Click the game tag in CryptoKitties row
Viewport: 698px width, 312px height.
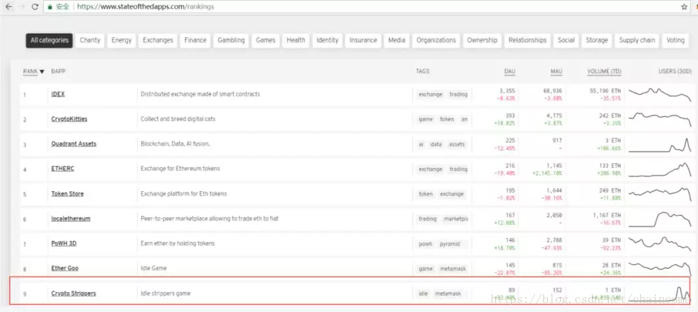pyautogui.click(x=425, y=120)
